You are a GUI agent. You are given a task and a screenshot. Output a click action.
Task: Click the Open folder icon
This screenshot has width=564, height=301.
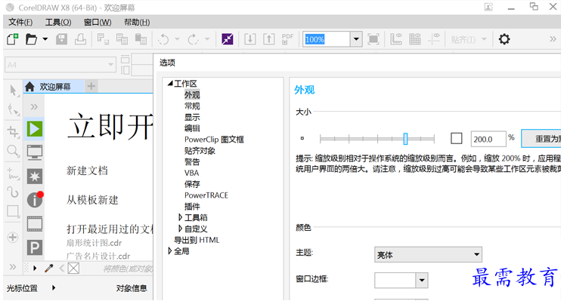(x=31, y=39)
